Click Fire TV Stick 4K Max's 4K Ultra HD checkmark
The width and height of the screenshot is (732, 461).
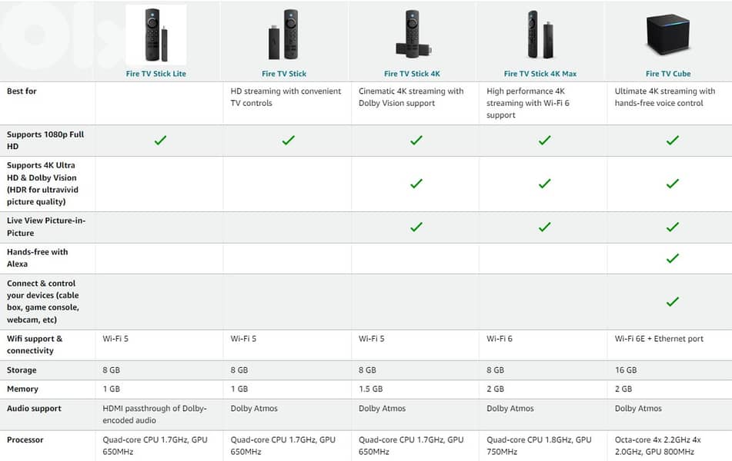pos(545,184)
